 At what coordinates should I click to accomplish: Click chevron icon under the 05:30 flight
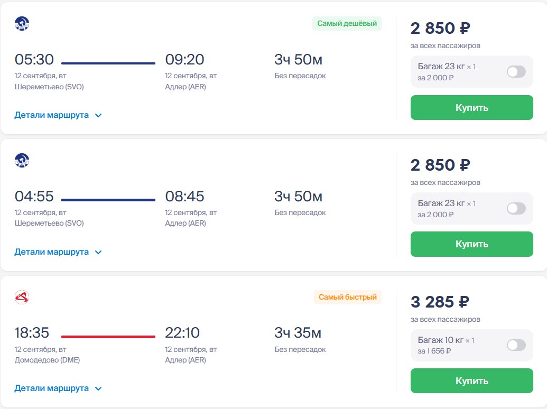98,115
